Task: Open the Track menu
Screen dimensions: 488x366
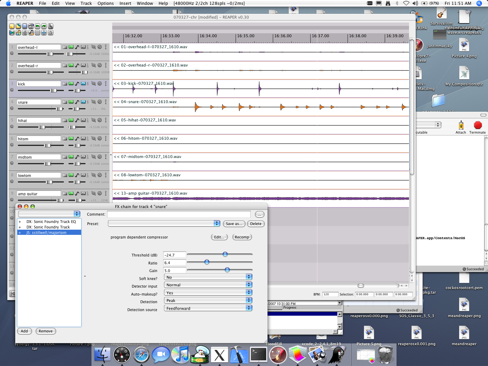Action: pos(86,3)
